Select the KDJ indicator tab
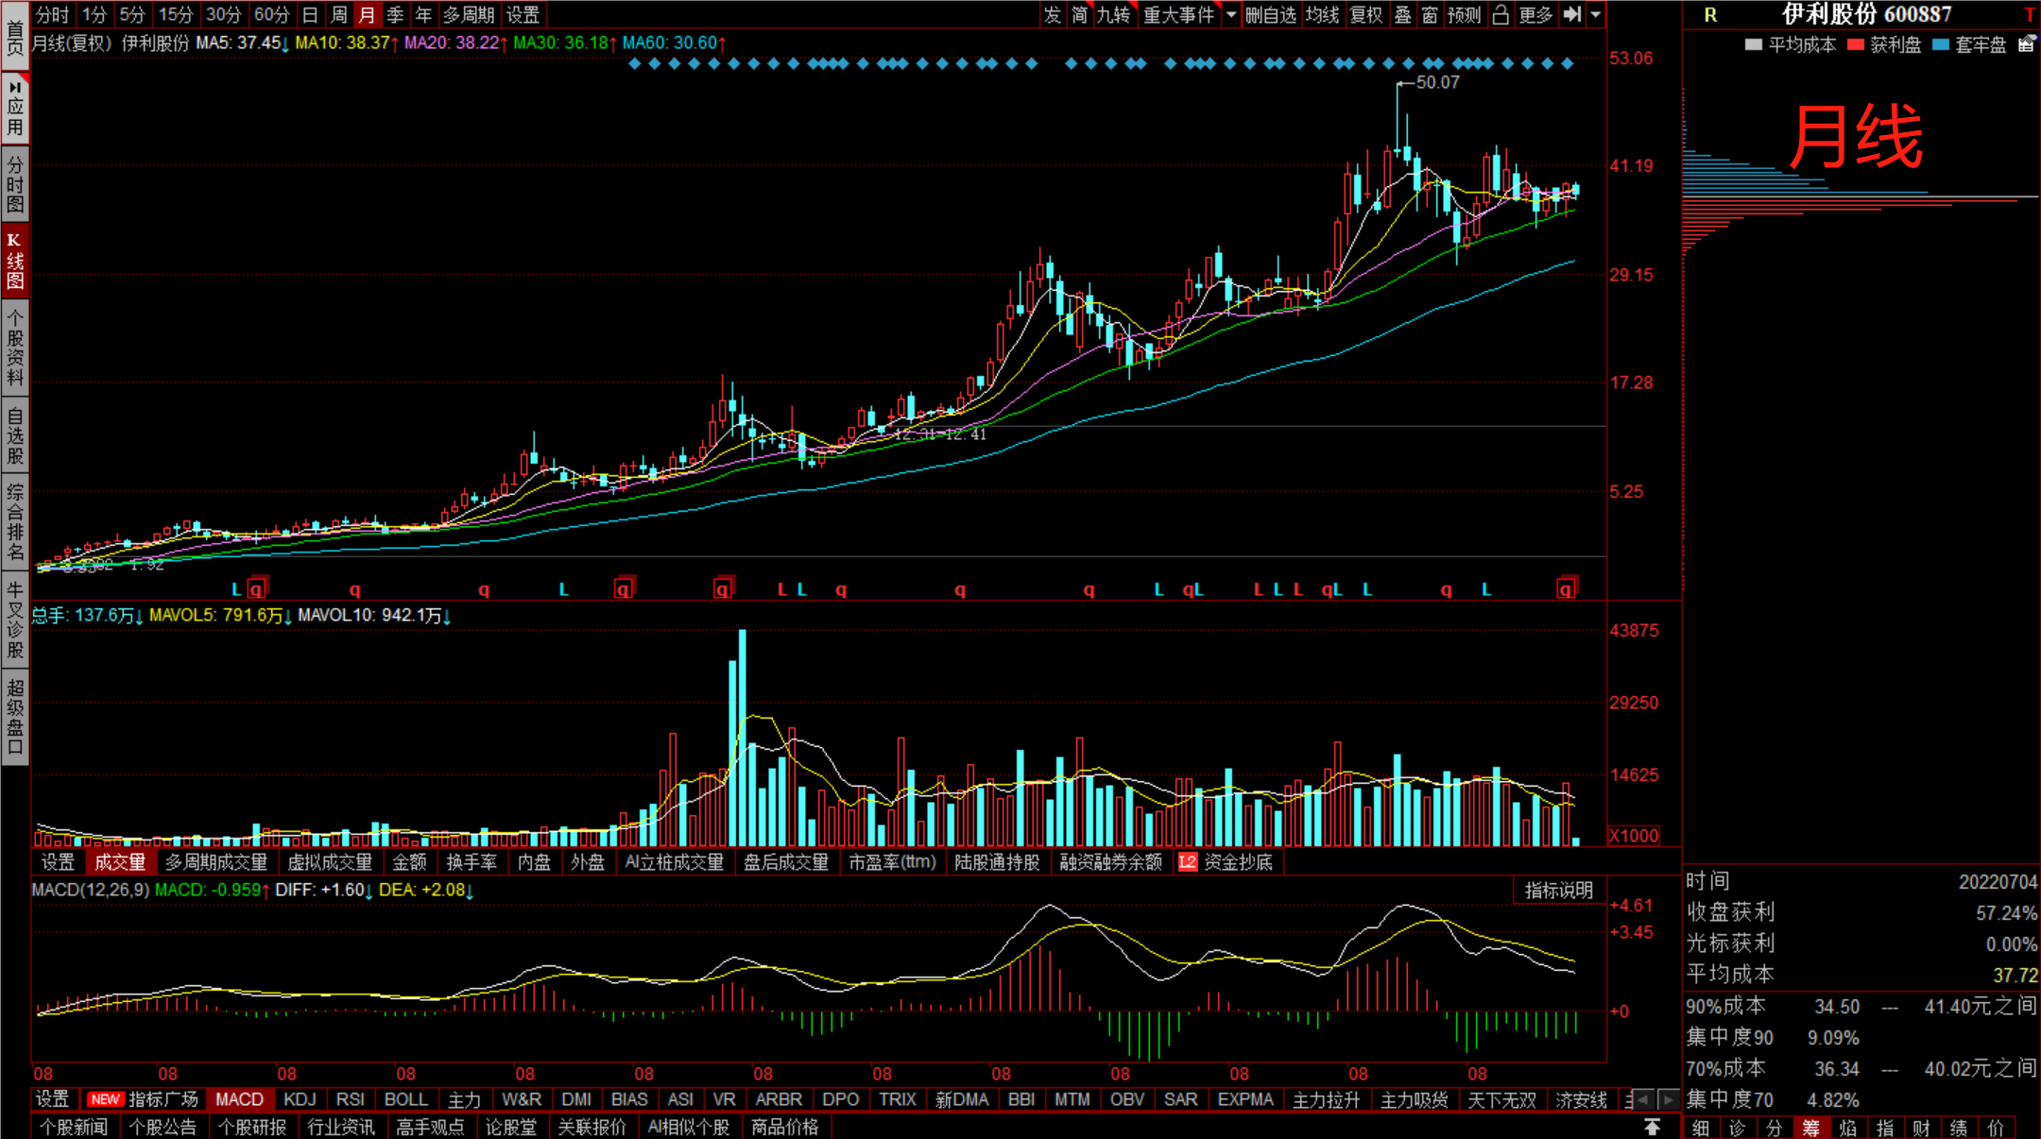2041x1139 pixels. (300, 1099)
